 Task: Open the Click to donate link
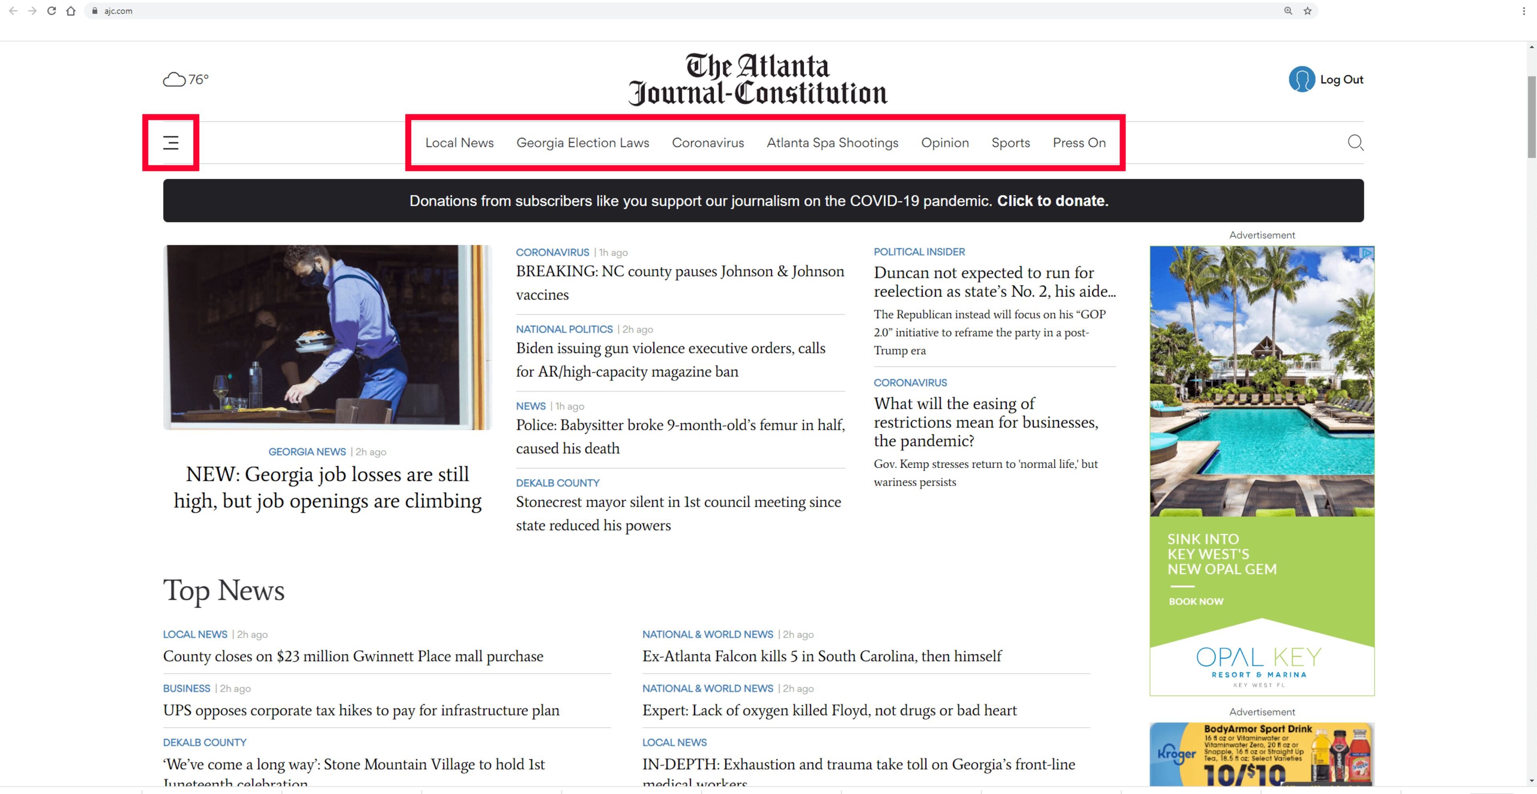coord(1053,201)
